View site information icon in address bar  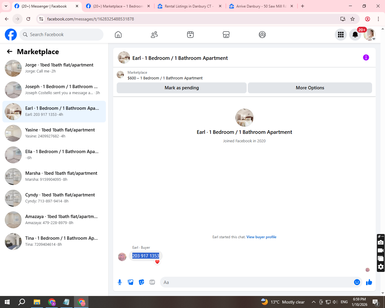click(42, 19)
